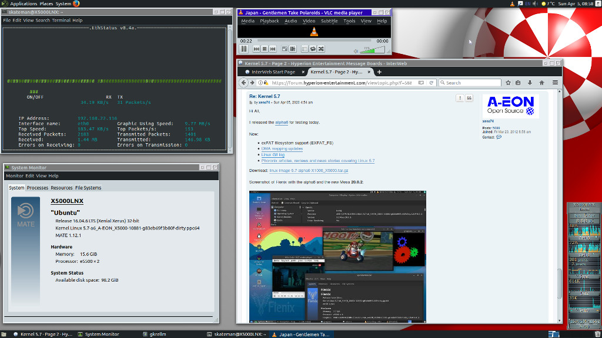Viewport: 602px width, 338px height.
Task: Stop playback in VLC
Action: point(265,49)
